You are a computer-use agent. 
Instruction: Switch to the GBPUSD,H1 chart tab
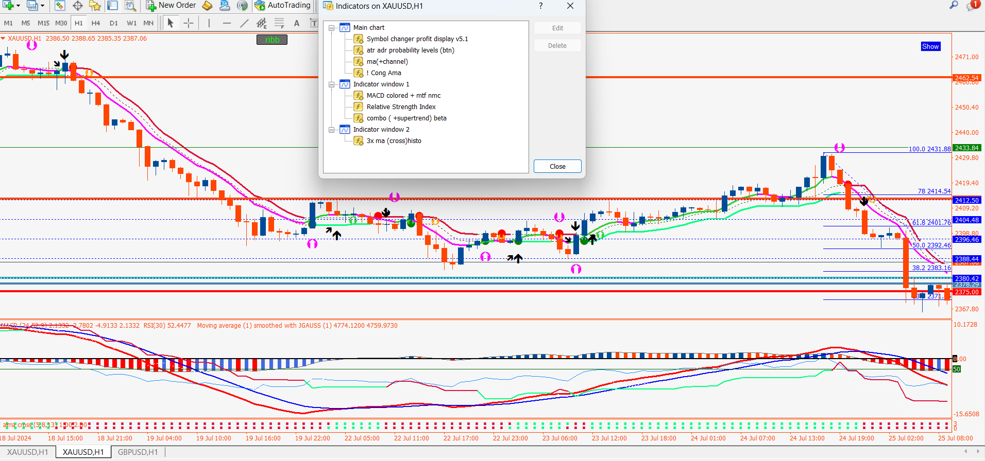pos(138,452)
